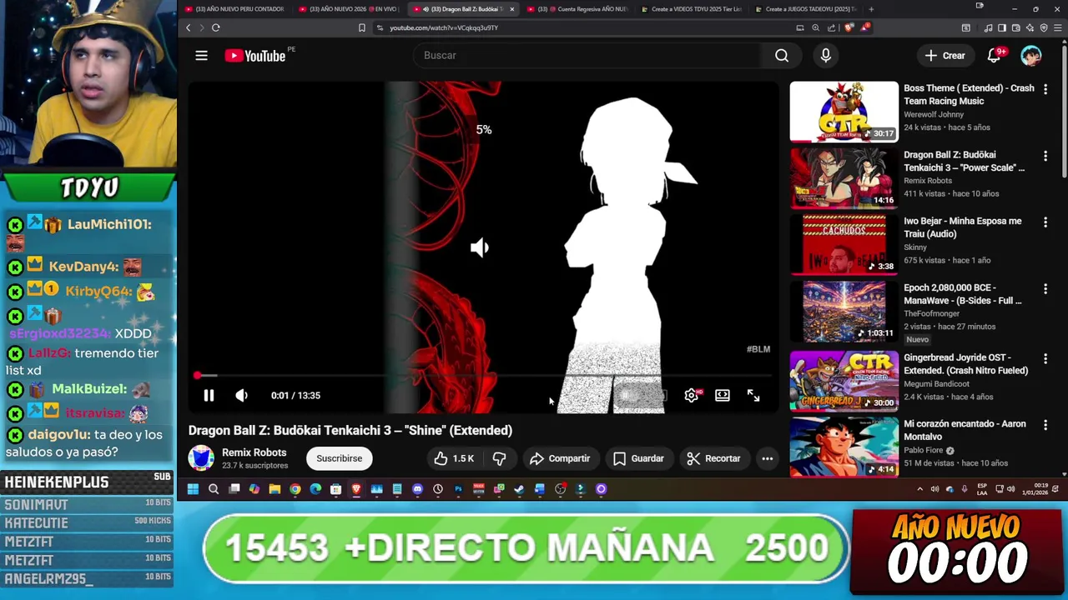The image size is (1068, 600).
Task: Open more actions three-dot menu below the video
Action: 768,458
